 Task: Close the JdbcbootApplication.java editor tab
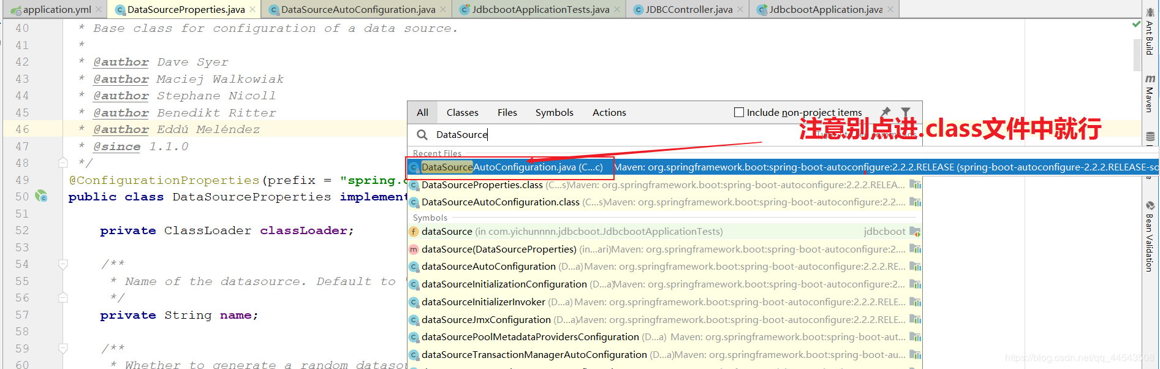[x=890, y=9]
